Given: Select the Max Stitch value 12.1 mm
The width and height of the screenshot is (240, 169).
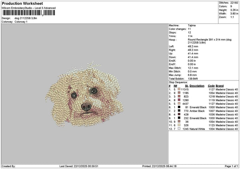Looking at the screenshot, I should coord(193,68).
